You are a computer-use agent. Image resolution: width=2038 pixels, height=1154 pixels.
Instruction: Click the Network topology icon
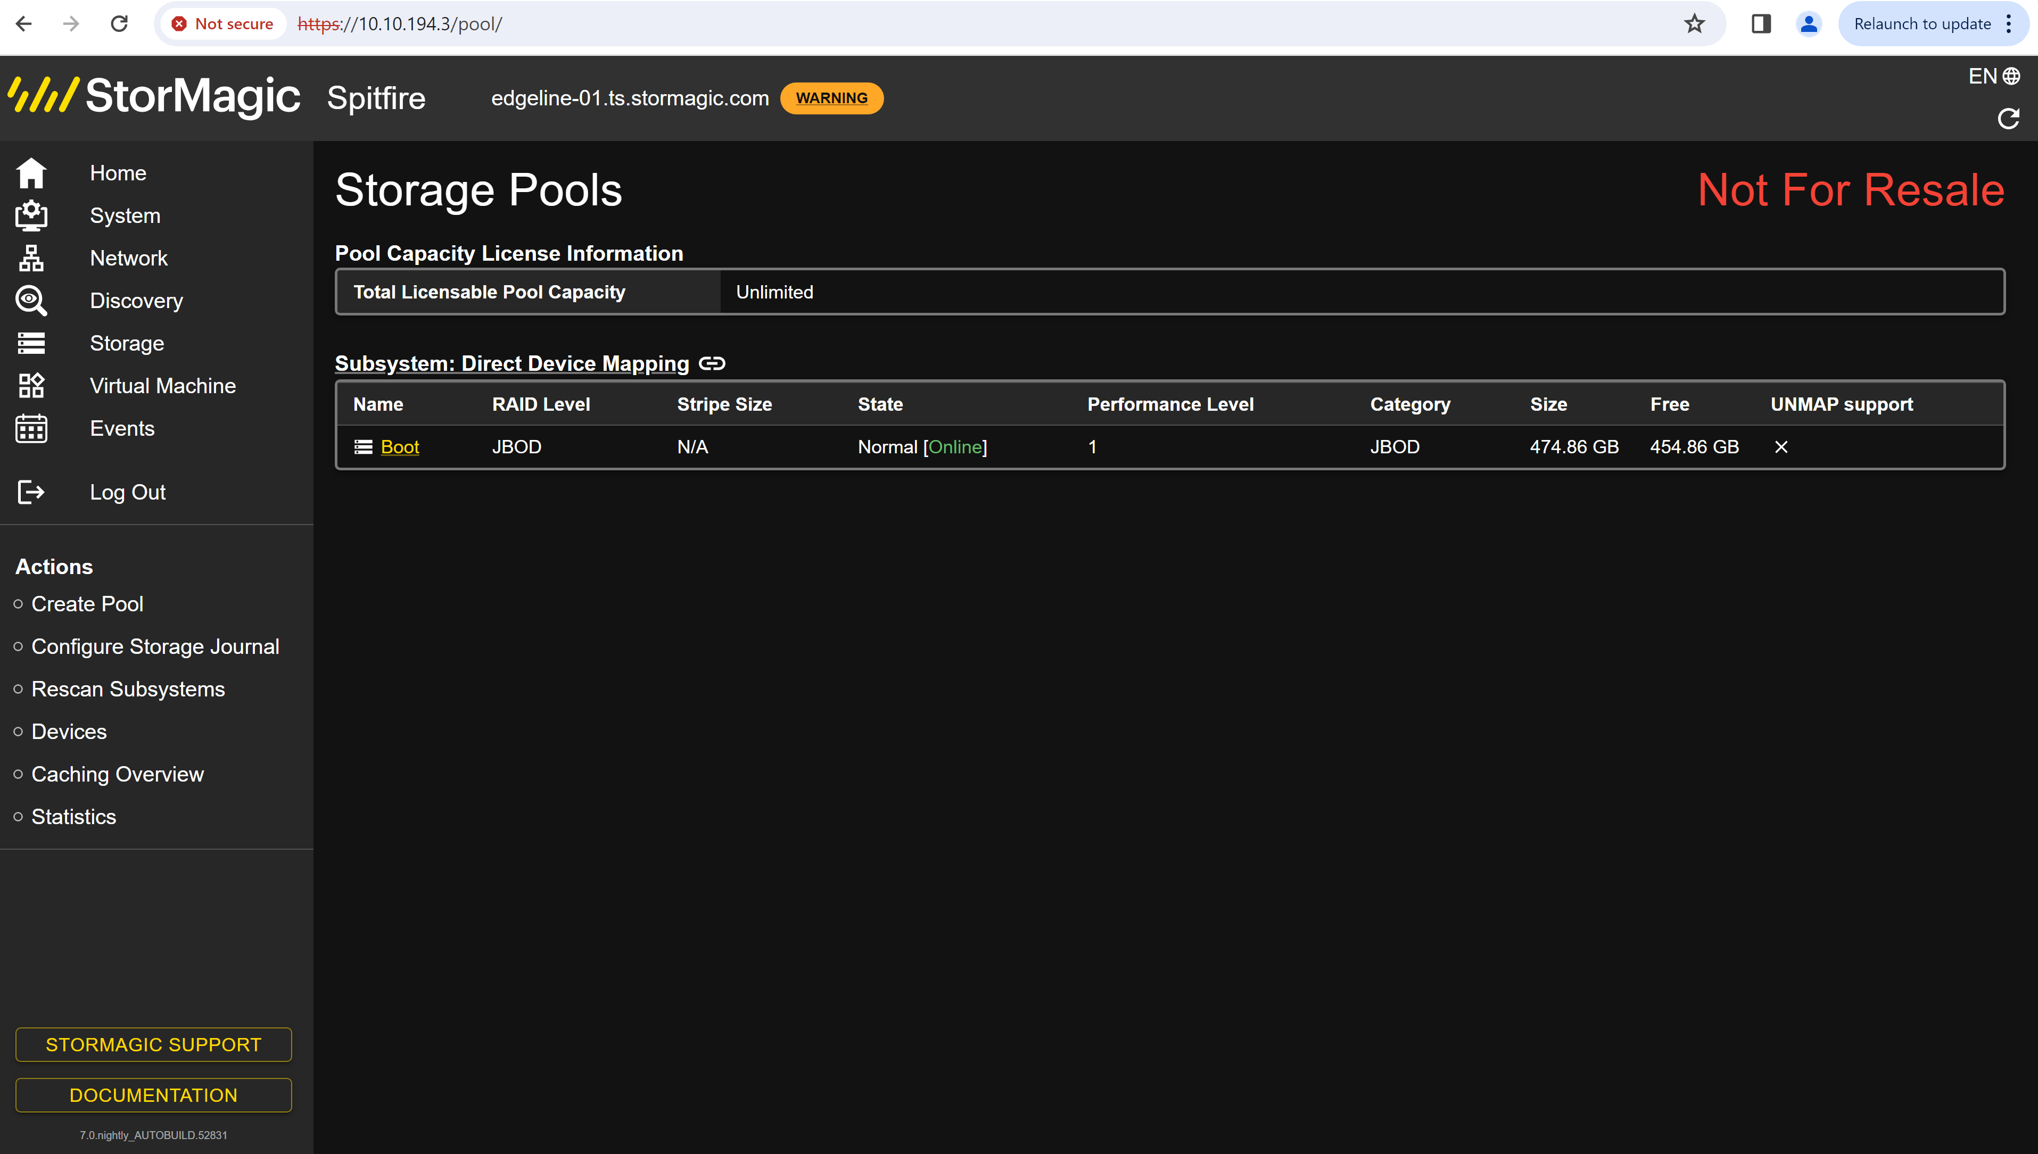point(32,259)
